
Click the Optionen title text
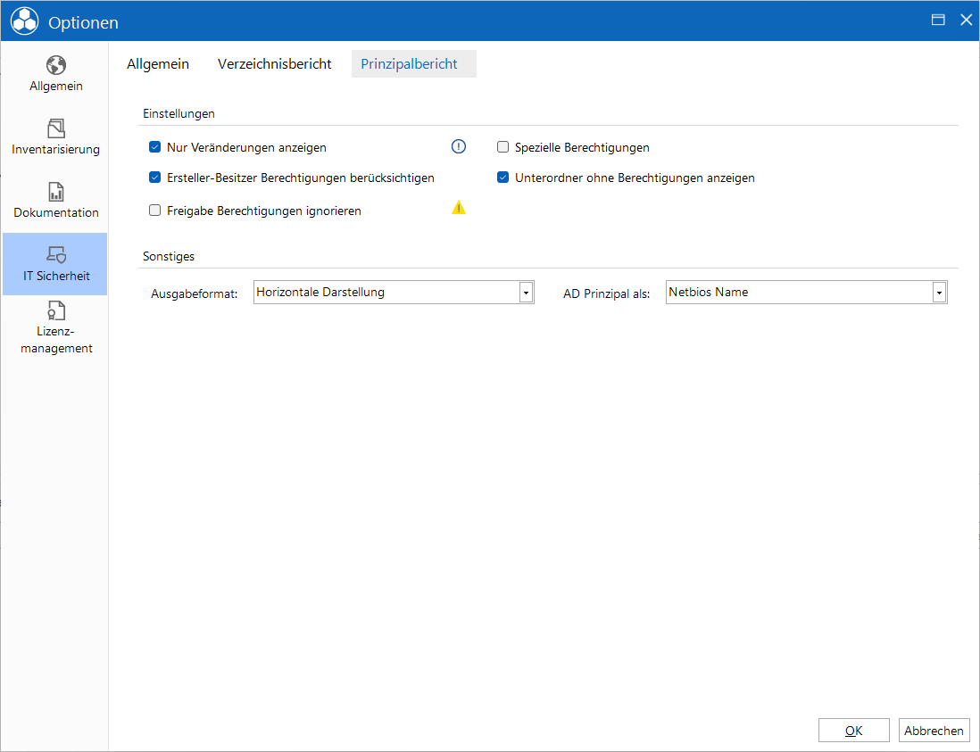point(83,22)
